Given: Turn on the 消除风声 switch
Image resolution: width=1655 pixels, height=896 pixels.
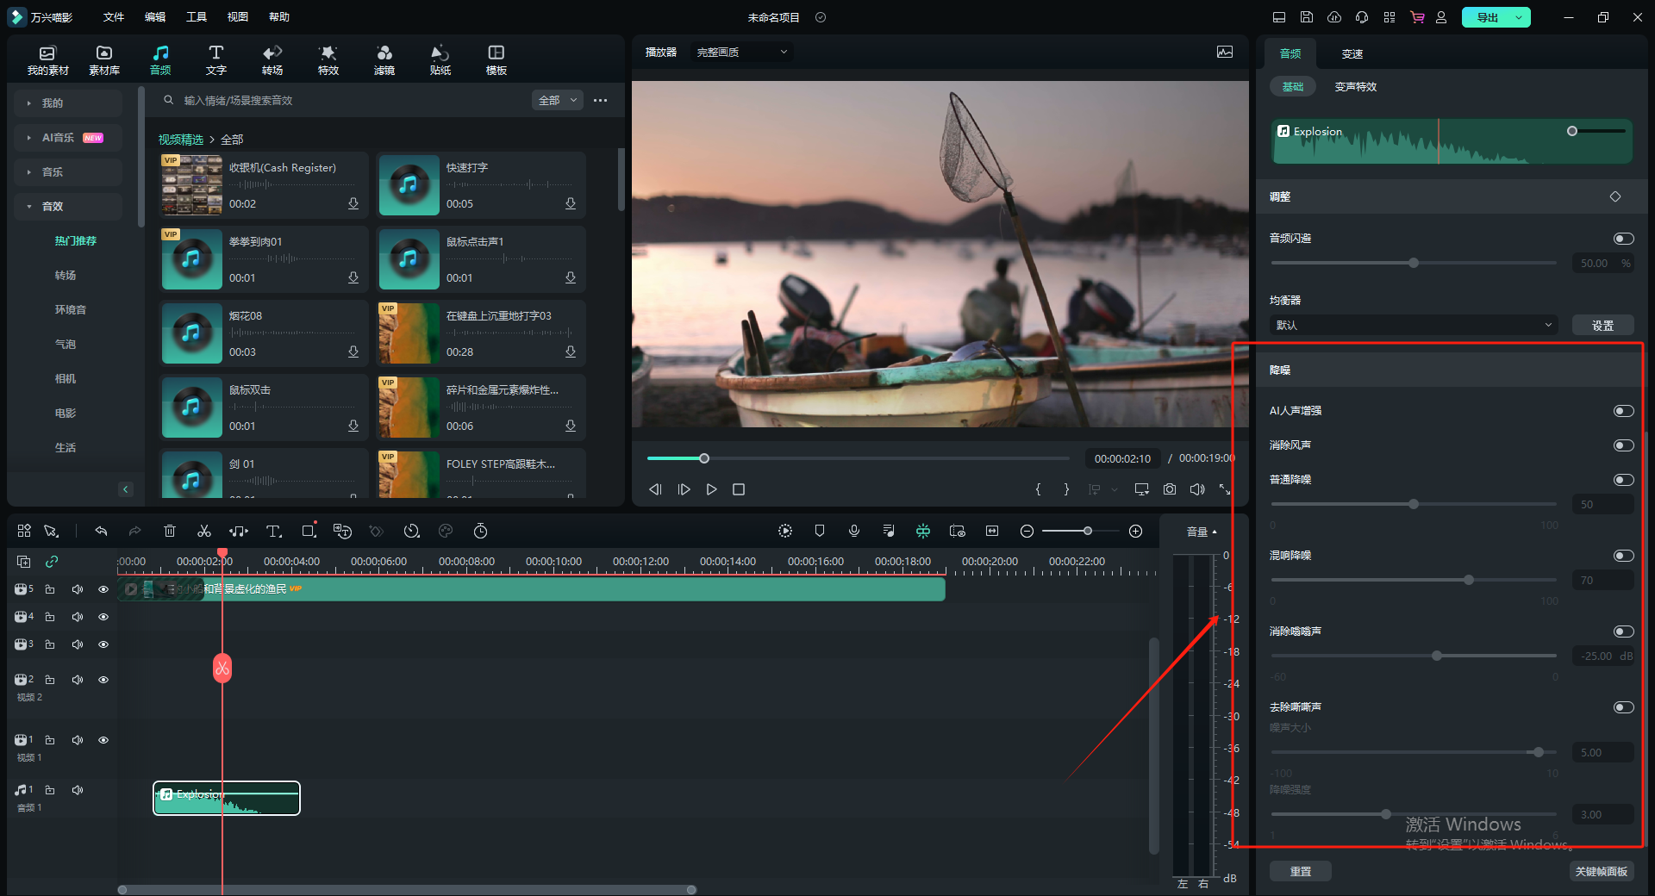Looking at the screenshot, I should (x=1623, y=445).
